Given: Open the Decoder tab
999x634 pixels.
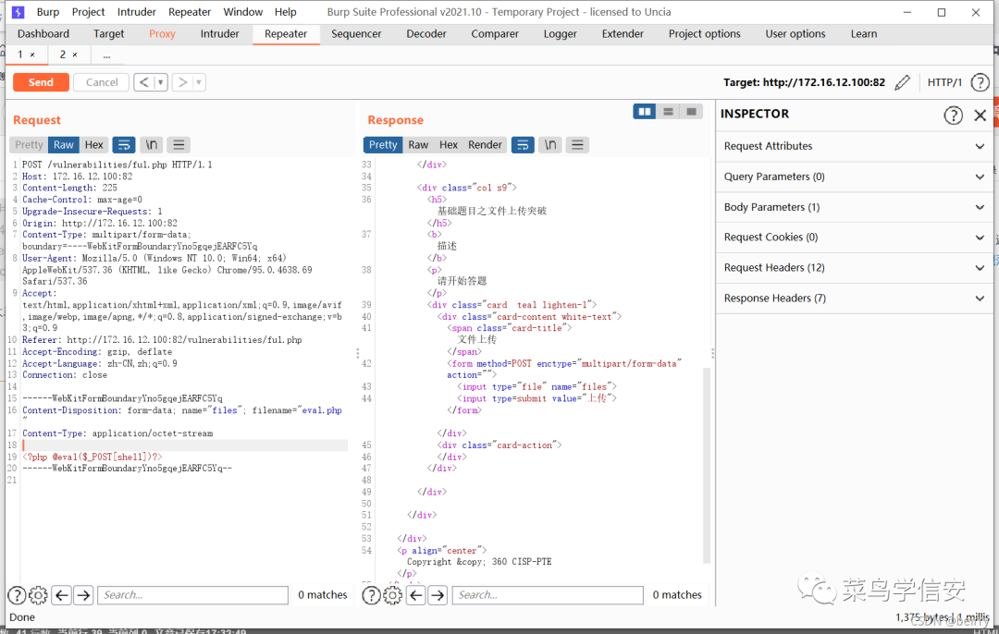Looking at the screenshot, I should click(x=426, y=34).
